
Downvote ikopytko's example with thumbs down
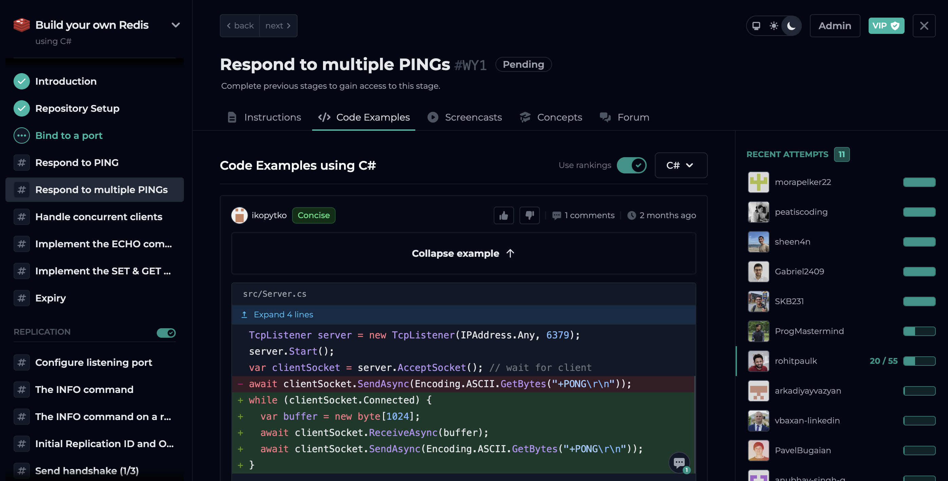point(529,215)
